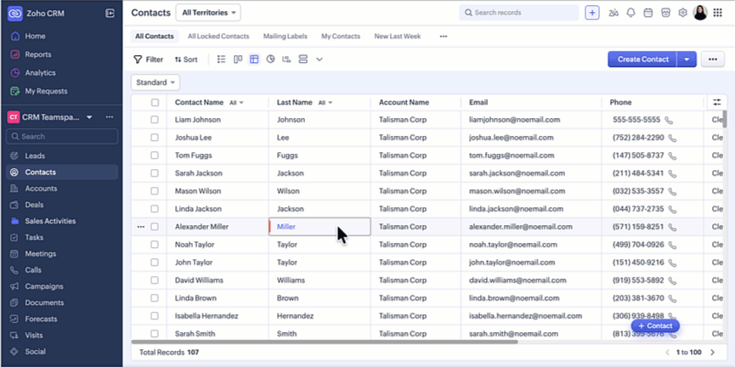735x367 pixels.
Task: Click the Search records field
Action: point(518,13)
